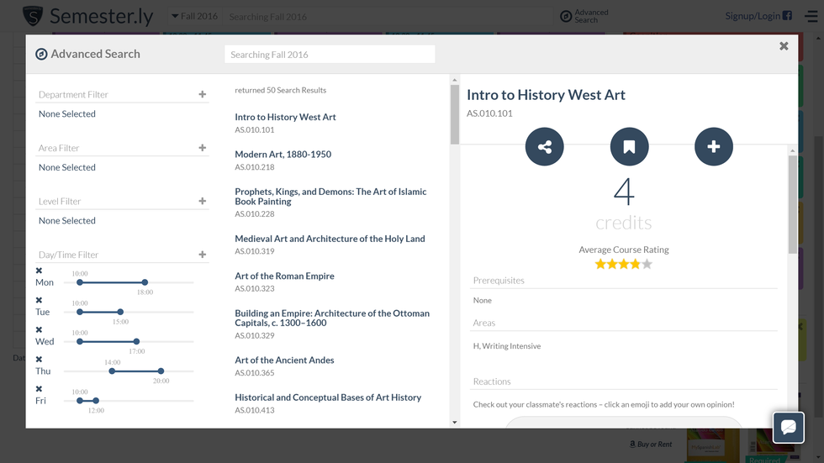Expand the Department Filter with the plus
The height and width of the screenshot is (463, 824).
tap(202, 94)
